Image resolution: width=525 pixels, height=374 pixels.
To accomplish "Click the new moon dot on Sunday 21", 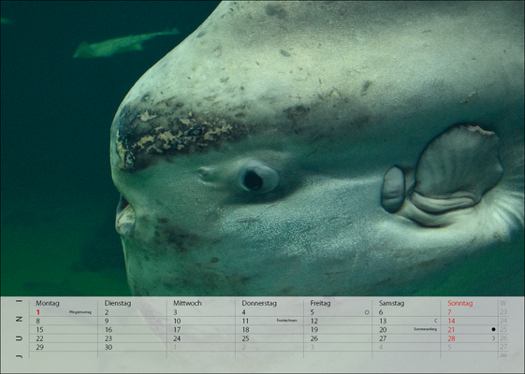I will click(493, 329).
